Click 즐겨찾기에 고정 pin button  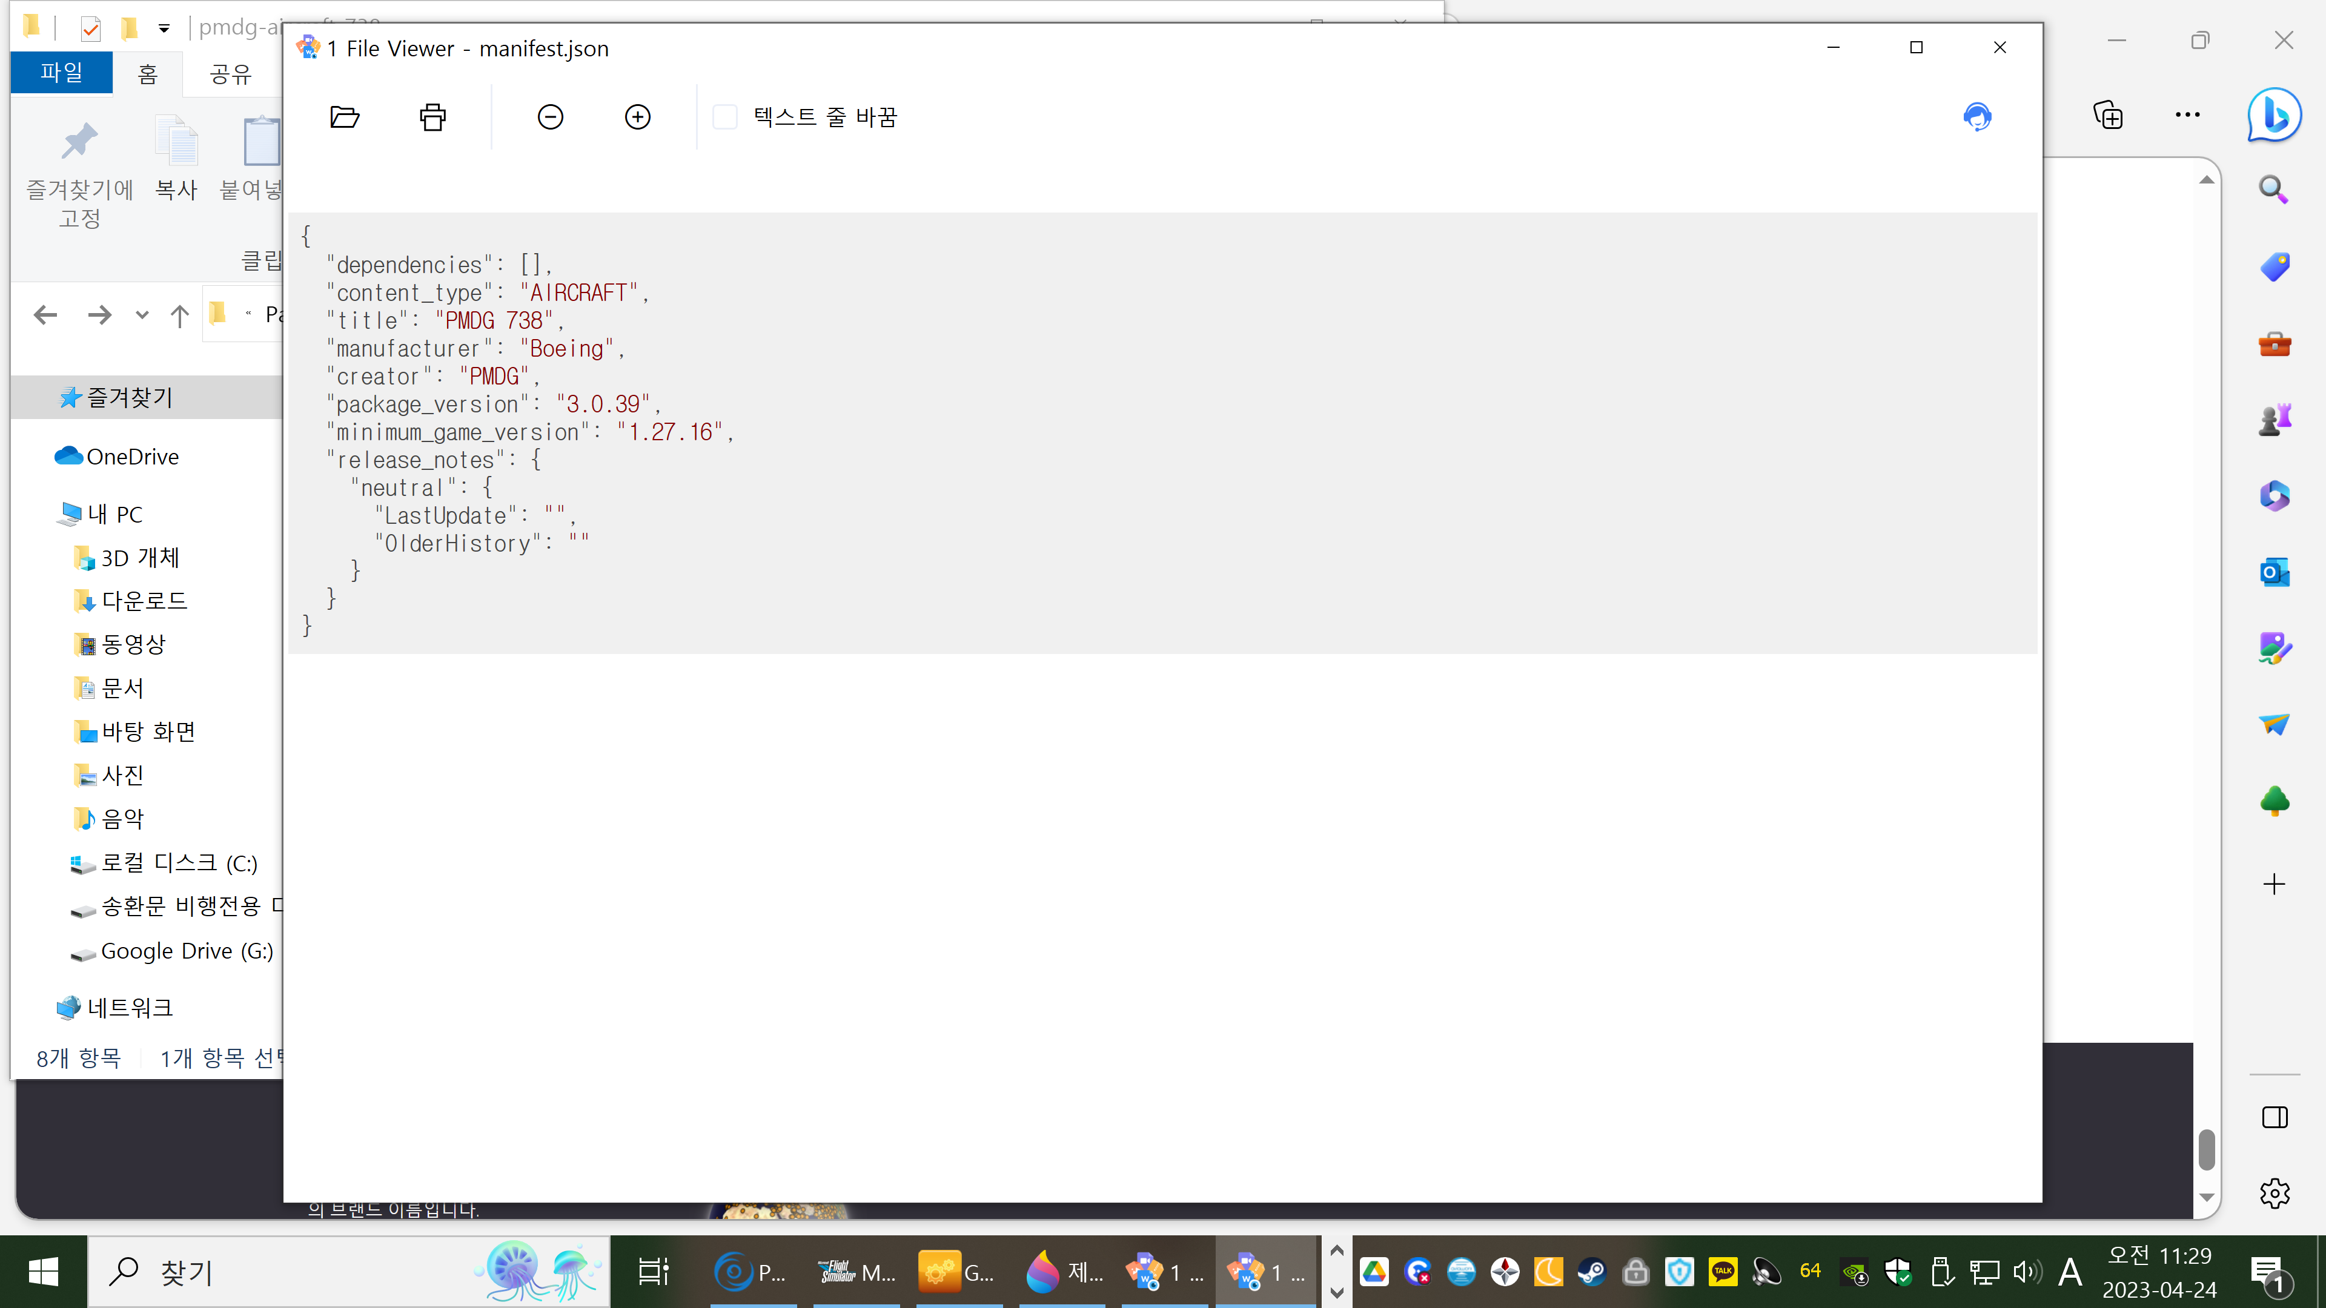79,174
